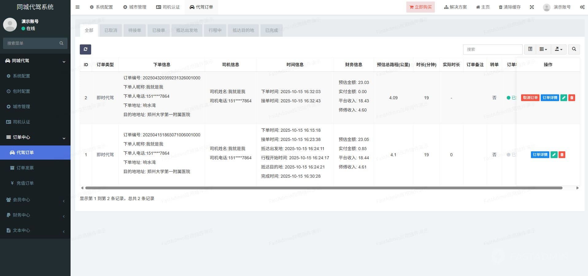
Task: Open 包时配置 in the sidebar
Action: pos(35,91)
